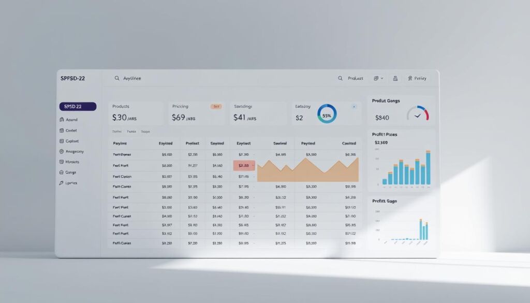This screenshot has width=530, height=303.
Task: Open the Congs section icon
Action: point(61,172)
